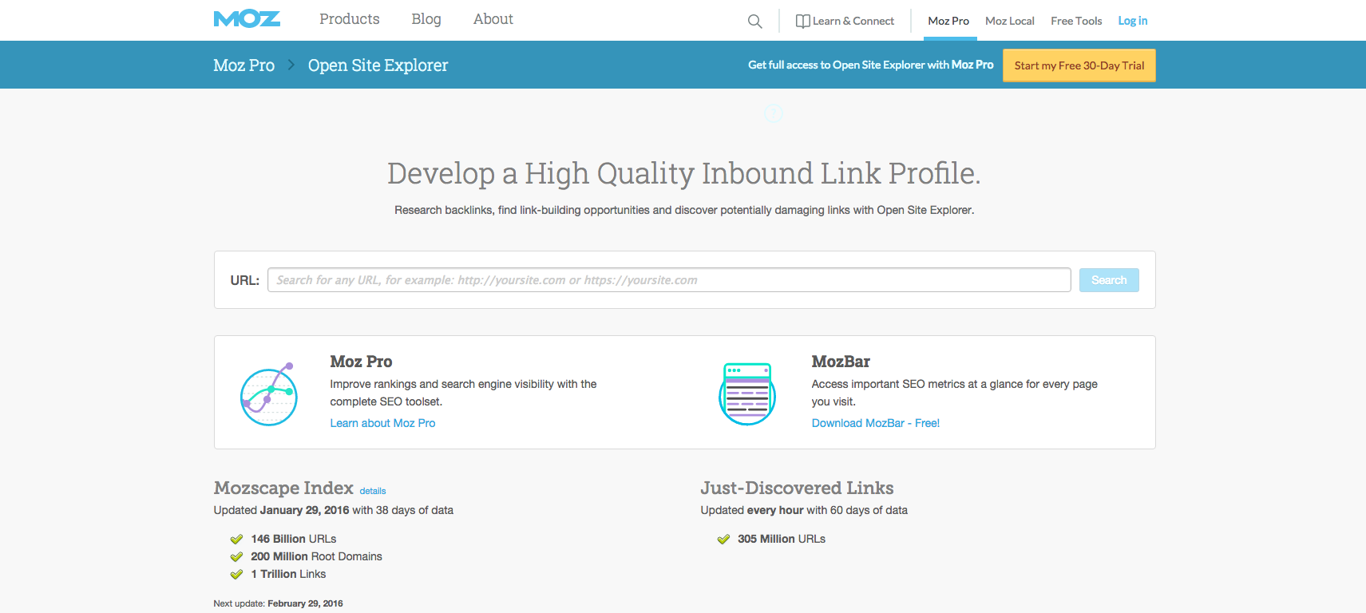1366x613 pixels.
Task: Switch to the Moz Pro tab
Action: tap(948, 21)
